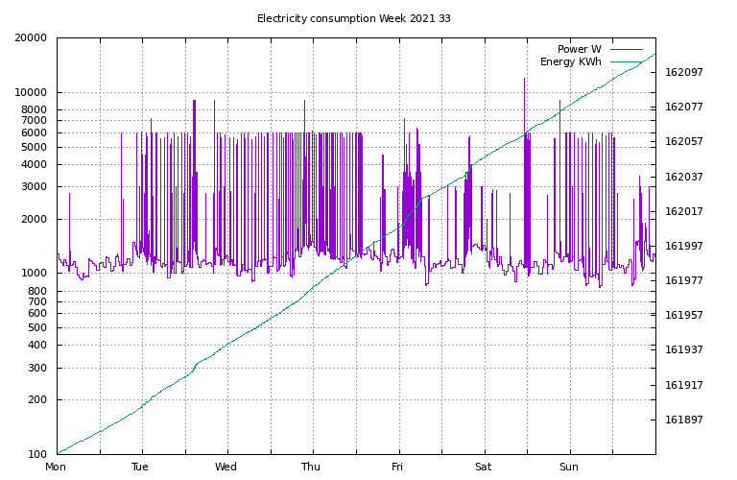Click the 'Wed' x-axis label
This screenshot has height=480, width=737.
click(226, 468)
